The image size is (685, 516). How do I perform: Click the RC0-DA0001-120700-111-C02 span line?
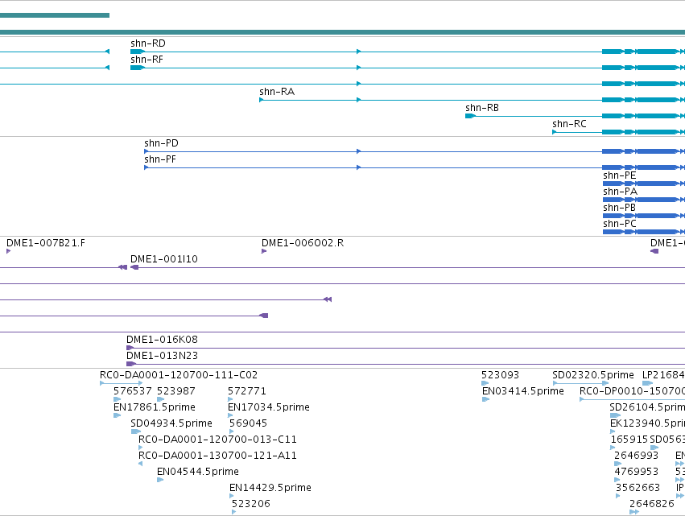(122, 383)
